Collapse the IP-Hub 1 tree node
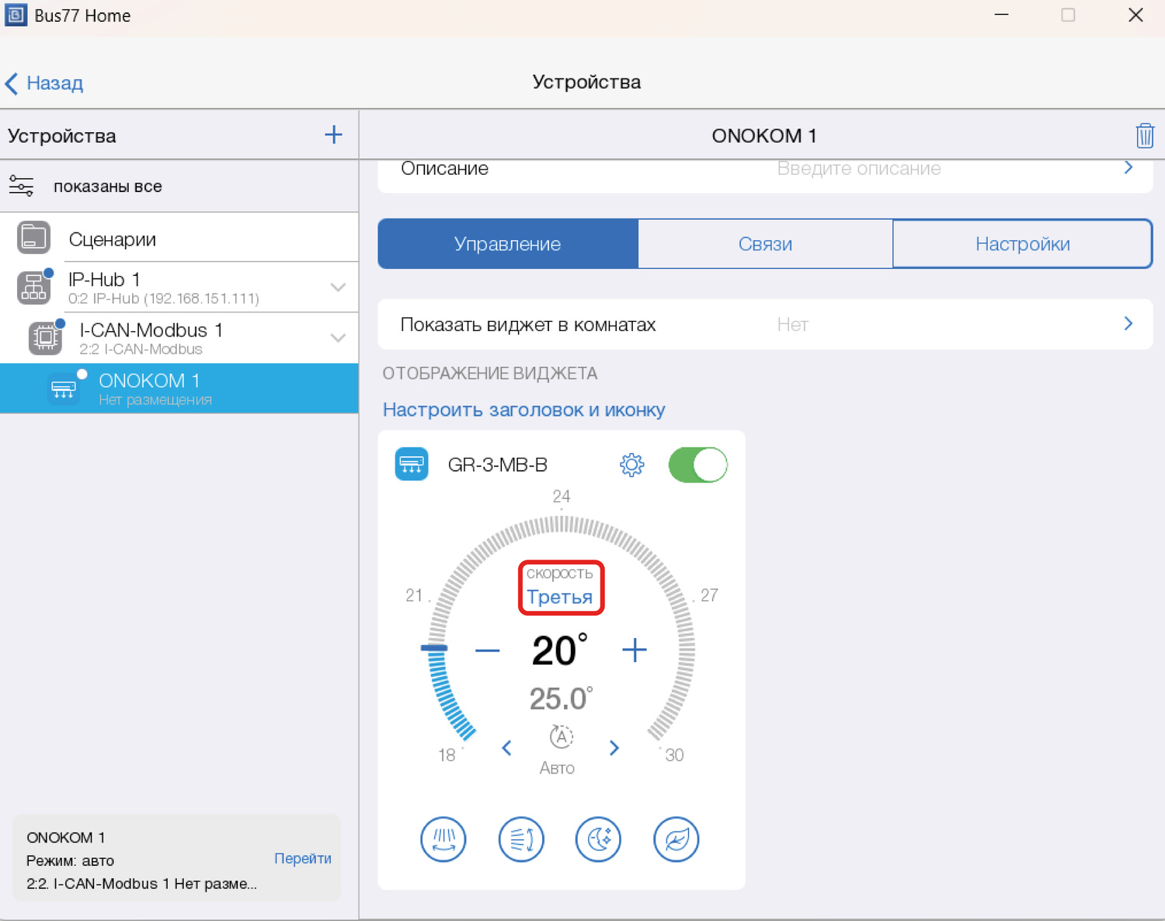The image size is (1165, 921). click(x=338, y=288)
